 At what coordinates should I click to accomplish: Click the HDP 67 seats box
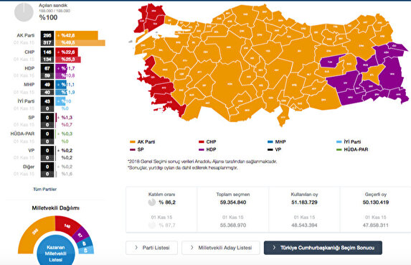tap(47, 68)
